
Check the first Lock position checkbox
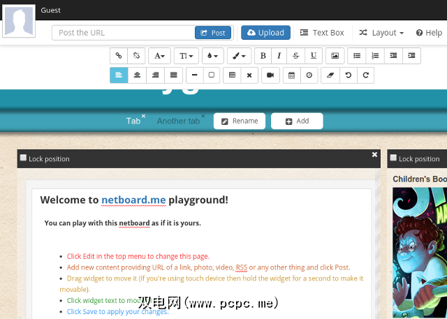23,158
